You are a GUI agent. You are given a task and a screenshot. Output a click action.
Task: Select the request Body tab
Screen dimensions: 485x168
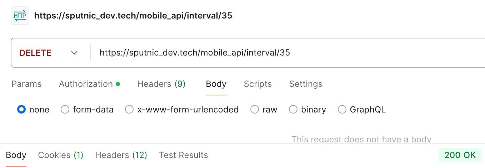pyautogui.click(x=216, y=84)
